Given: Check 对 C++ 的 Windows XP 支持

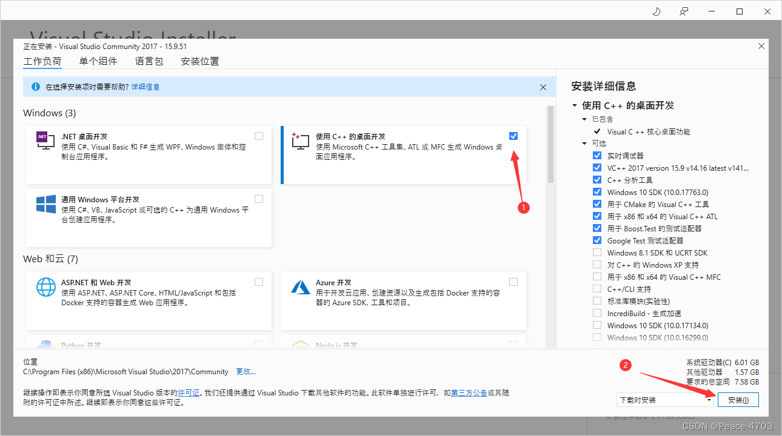Looking at the screenshot, I should (597, 265).
